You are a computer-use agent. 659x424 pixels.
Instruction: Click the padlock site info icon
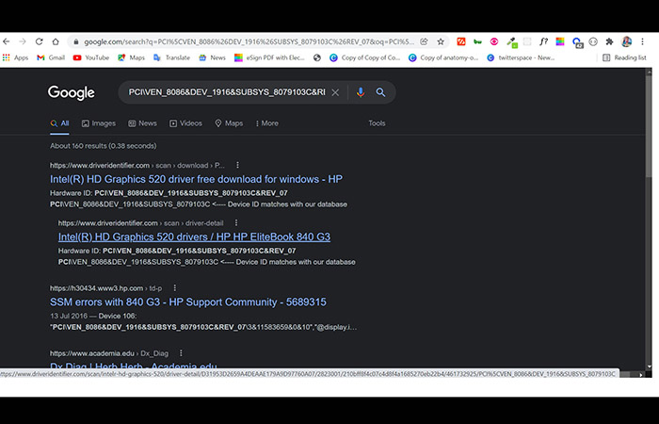pos(76,41)
